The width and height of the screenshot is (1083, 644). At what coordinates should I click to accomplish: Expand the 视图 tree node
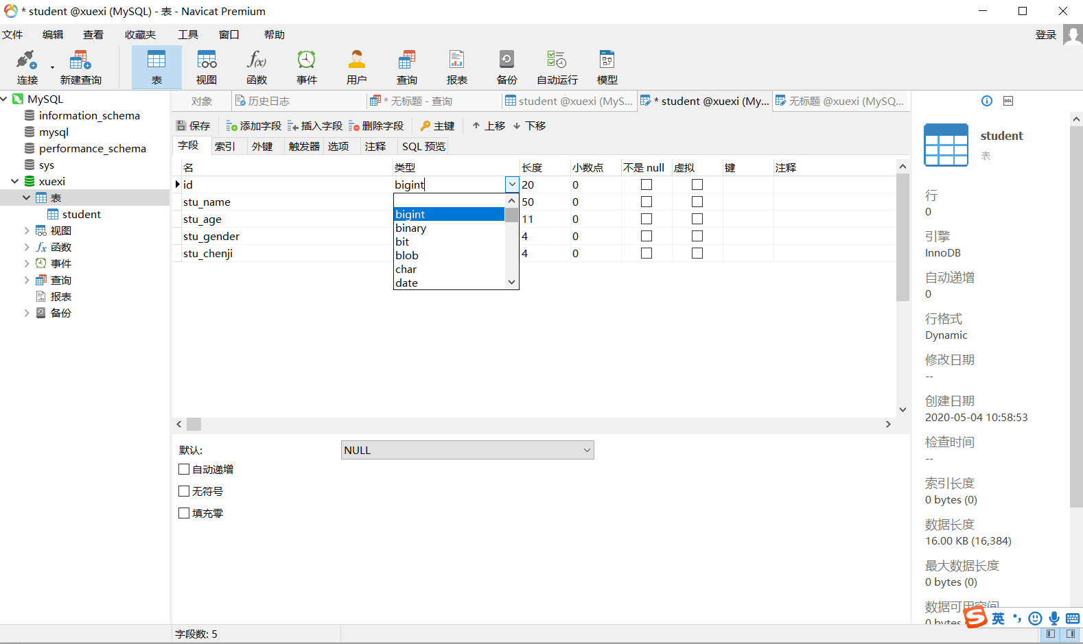27,230
